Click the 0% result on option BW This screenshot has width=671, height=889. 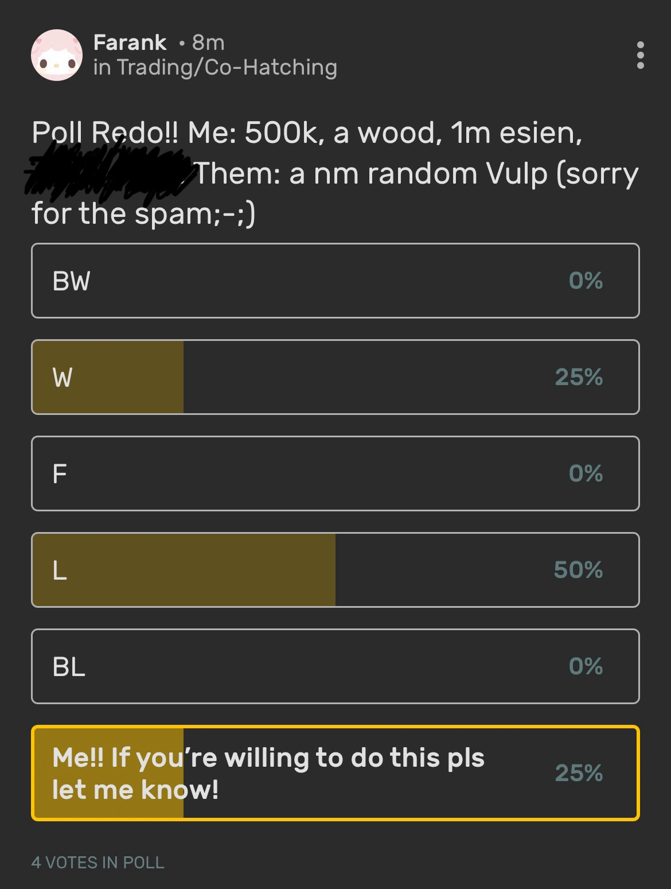coord(586,281)
